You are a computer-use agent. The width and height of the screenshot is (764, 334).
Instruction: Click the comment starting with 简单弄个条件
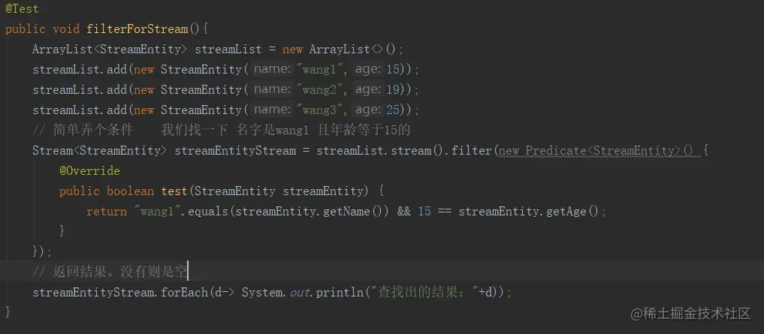pyautogui.click(x=221, y=131)
